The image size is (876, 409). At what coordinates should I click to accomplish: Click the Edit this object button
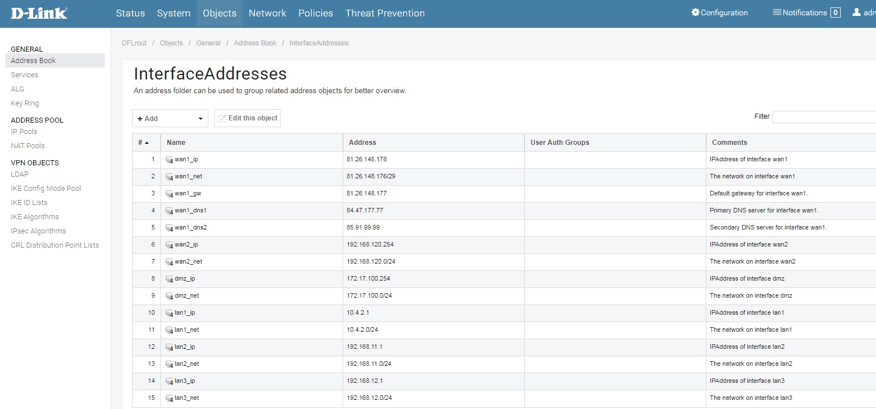coord(247,118)
